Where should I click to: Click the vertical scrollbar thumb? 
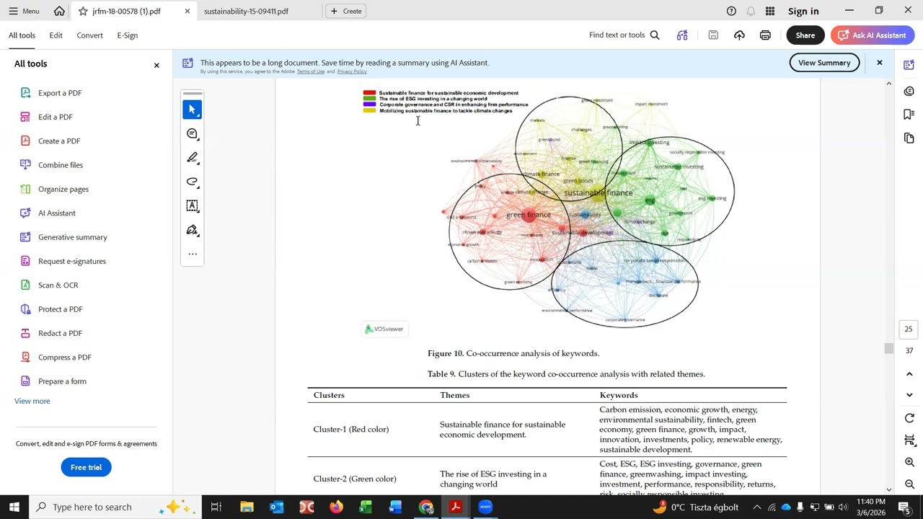point(888,349)
